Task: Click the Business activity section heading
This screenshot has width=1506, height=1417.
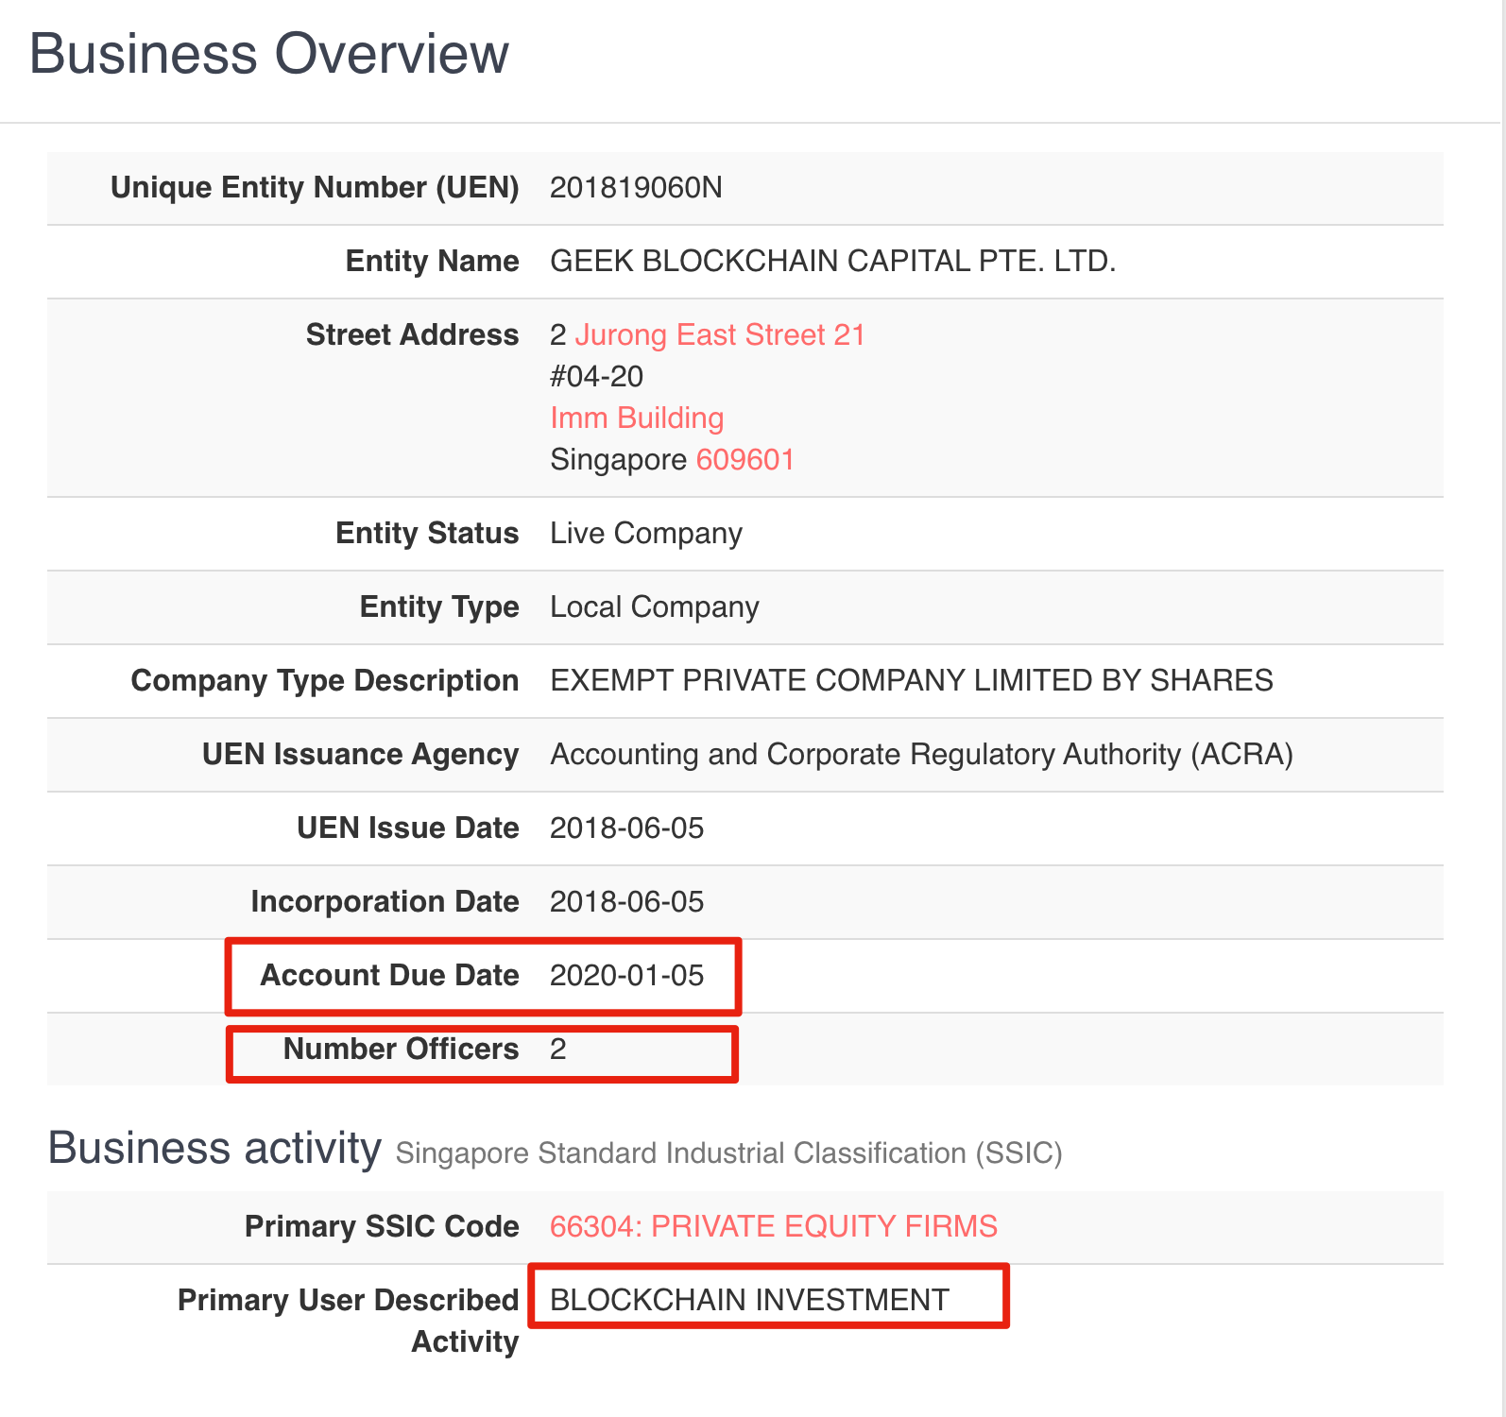Action: tap(214, 1149)
